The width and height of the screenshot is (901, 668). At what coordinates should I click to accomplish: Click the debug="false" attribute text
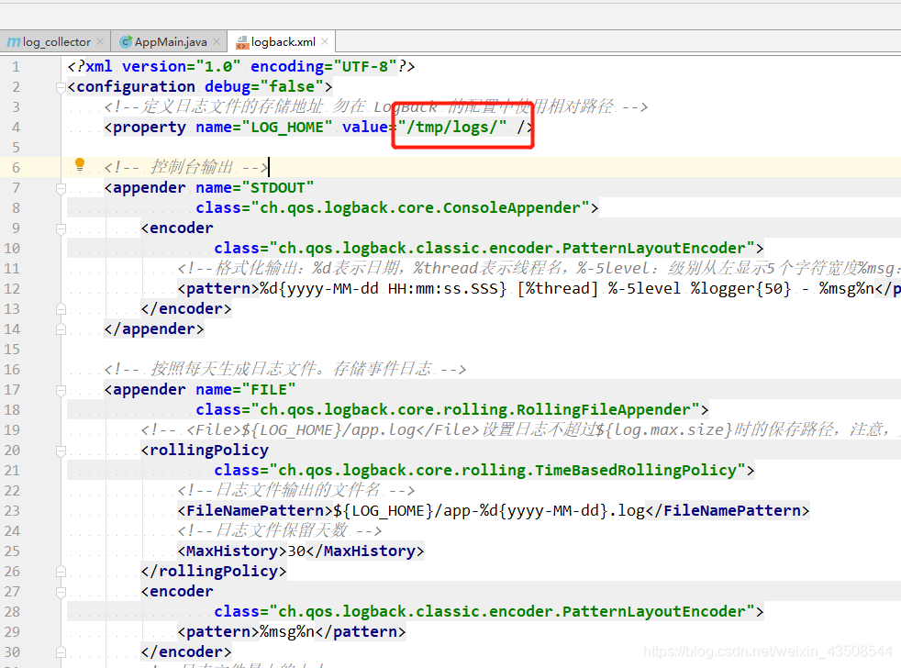(263, 87)
